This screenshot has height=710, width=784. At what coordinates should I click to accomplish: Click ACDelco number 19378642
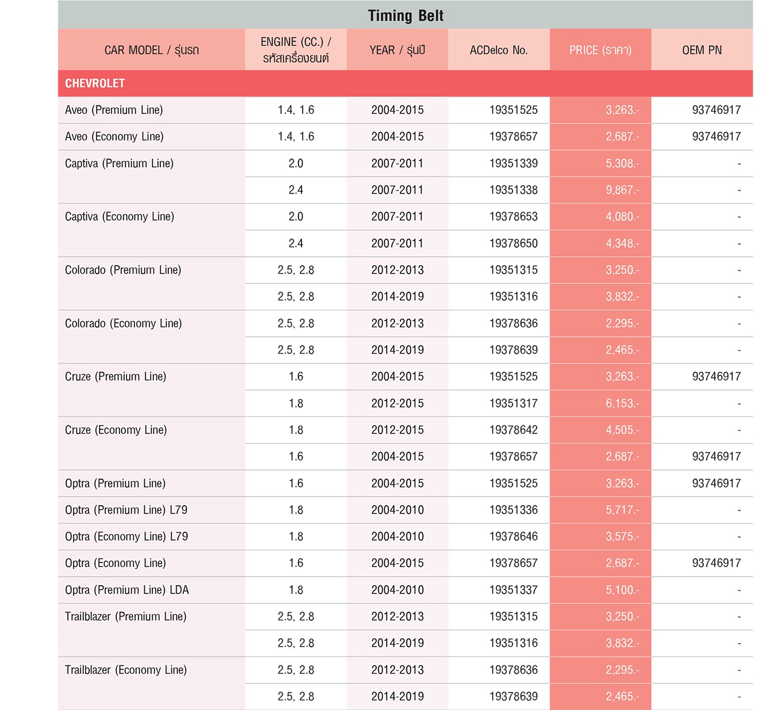pyautogui.click(x=513, y=430)
